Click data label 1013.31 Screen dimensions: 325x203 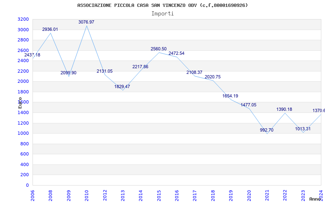tap(303, 129)
